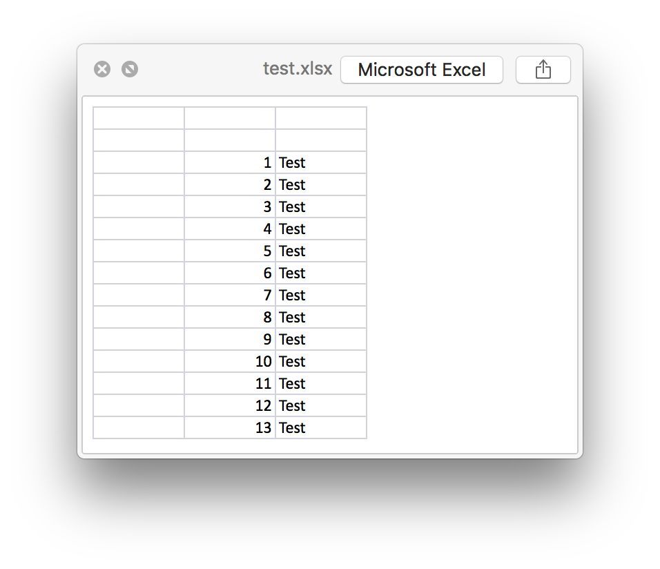Close the Quick Look preview window
The height and width of the screenshot is (569, 660).
(102, 69)
